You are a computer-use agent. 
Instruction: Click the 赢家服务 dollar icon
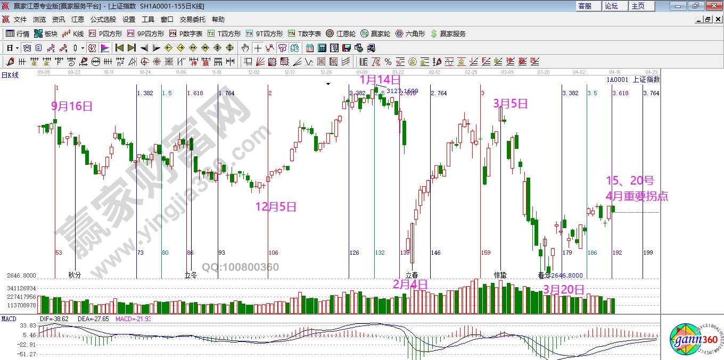[x=448, y=34]
